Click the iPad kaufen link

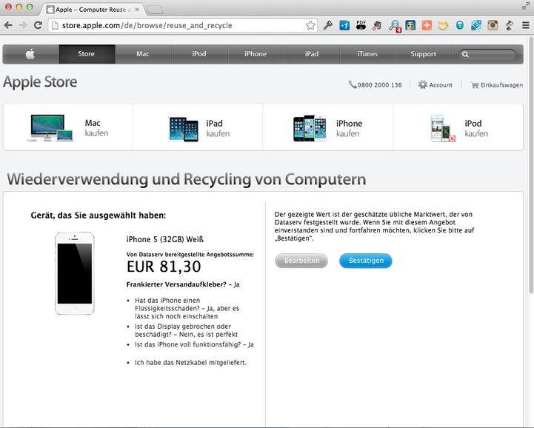[x=218, y=128]
